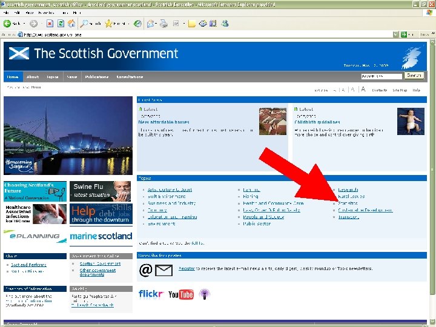Open Health and Community Care link

[273, 203]
